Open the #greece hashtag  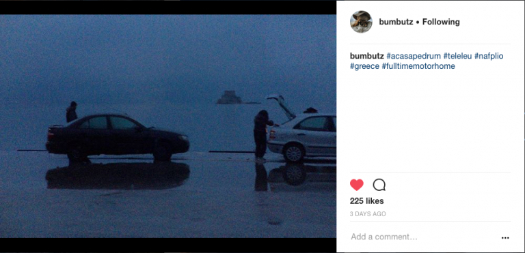point(364,66)
